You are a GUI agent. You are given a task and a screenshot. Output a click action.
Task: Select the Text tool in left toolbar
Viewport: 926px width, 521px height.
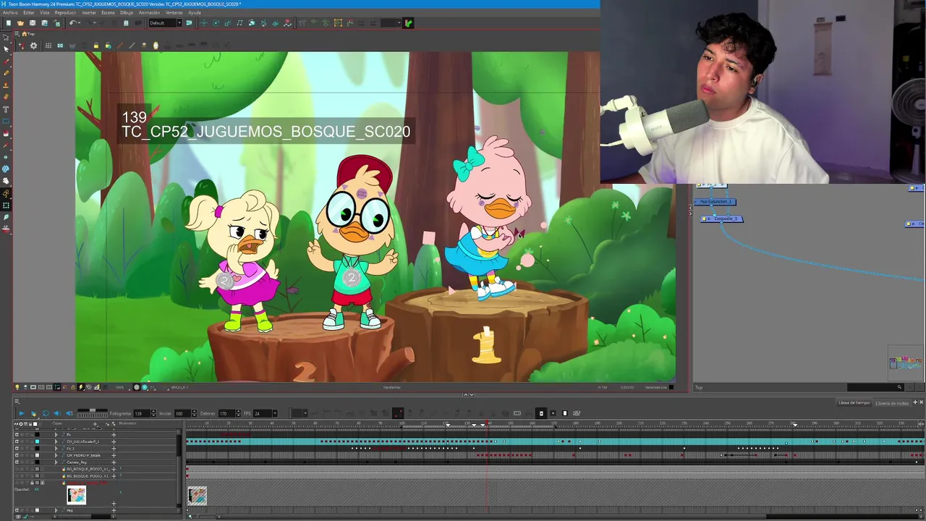pyautogui.click(x=6, y=109)
